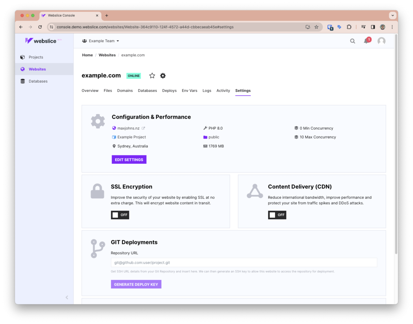The width and height of the screenshot is (413, 324).
Task: Click the webslice logo
Action: 41,41
